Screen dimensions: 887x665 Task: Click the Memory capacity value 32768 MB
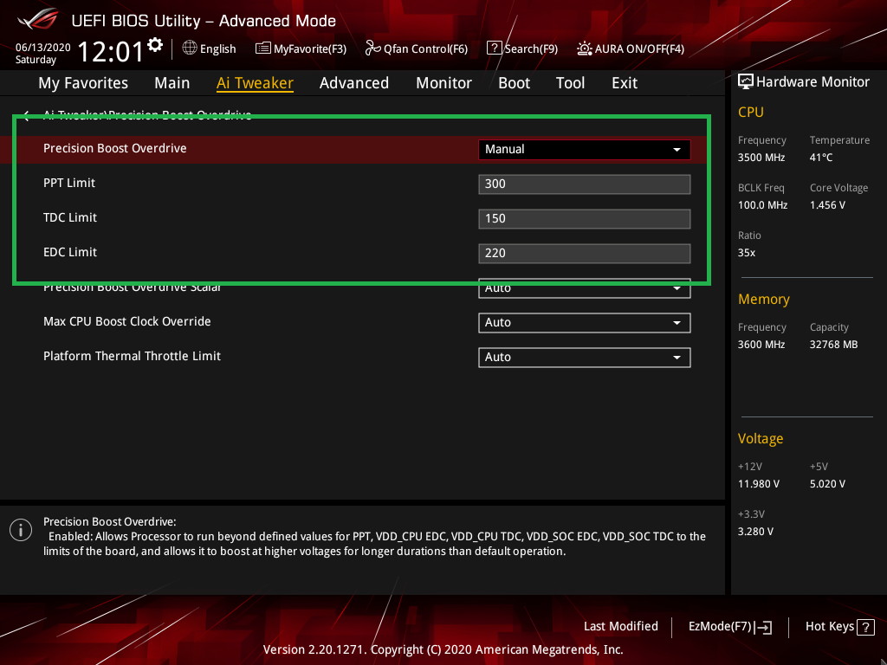tap(834, 345)
